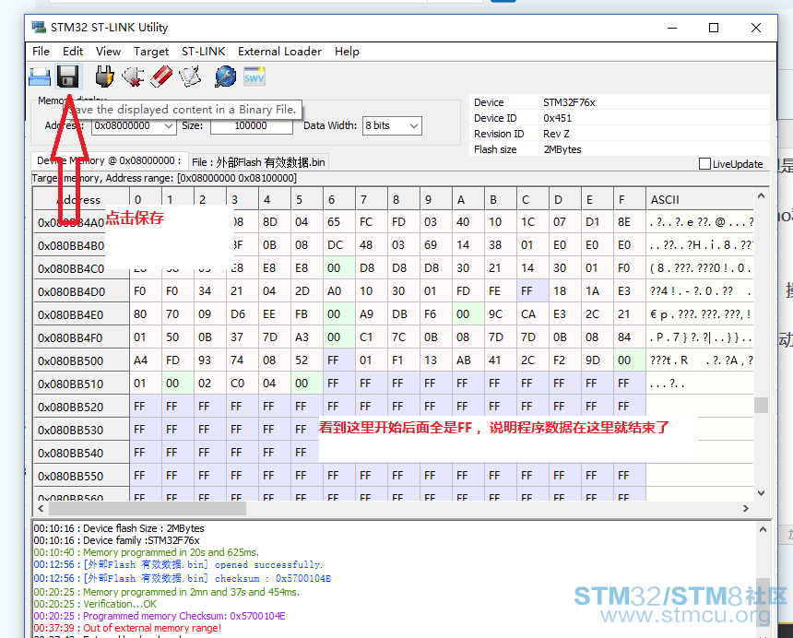Click the memory table scroll down arrow
The image size is (793, 638).
761,492
